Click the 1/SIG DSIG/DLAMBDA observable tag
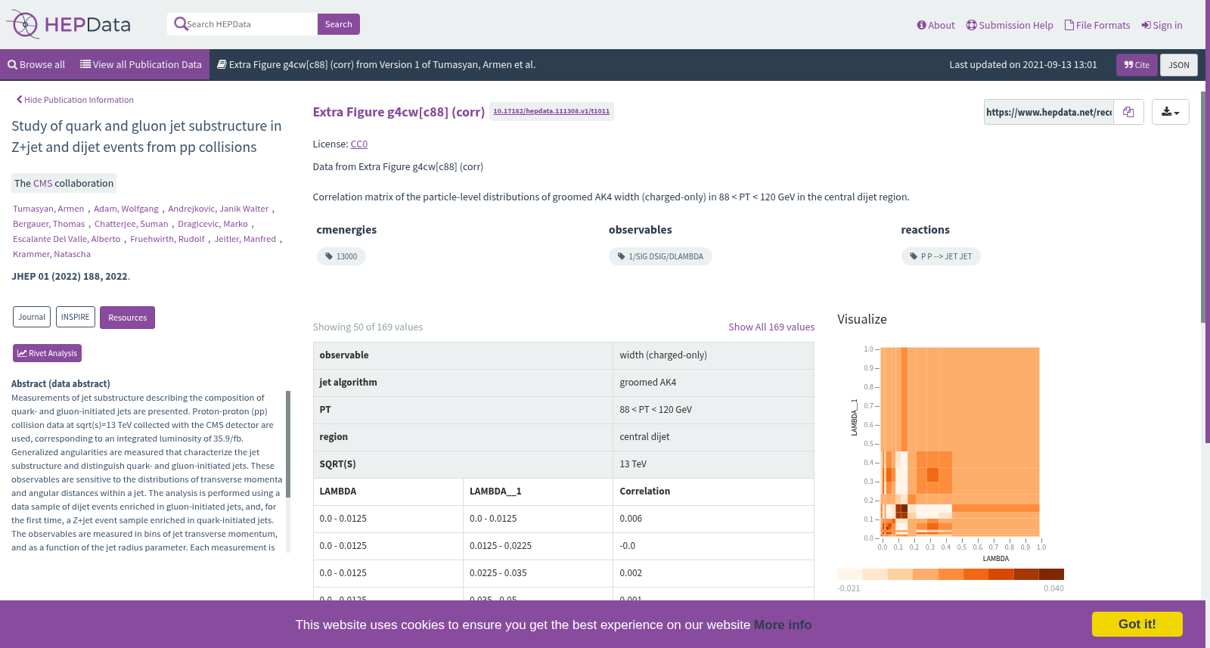The width and height of the screenshot is (1210, 648). pos(660,256)
